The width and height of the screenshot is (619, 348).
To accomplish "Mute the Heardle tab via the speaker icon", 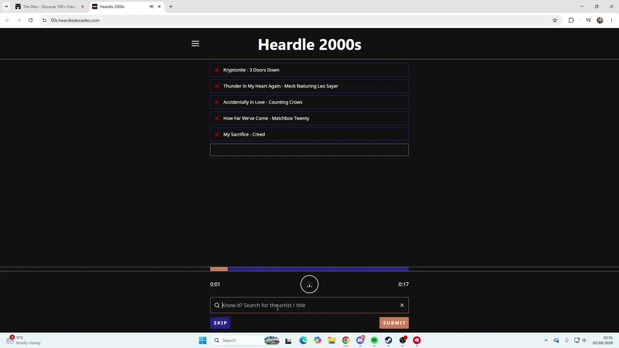I will click(151, 7).
